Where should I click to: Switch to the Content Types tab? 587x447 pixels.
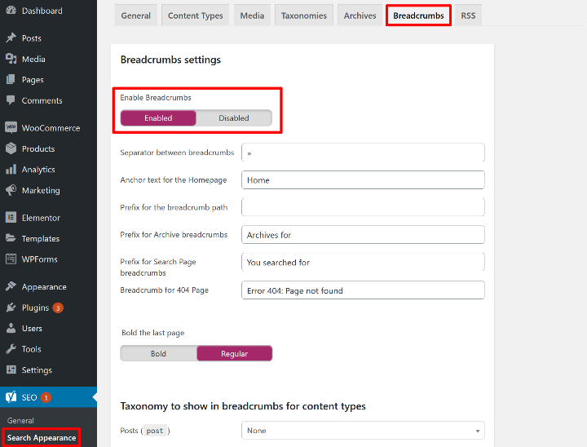click(x=196, y=15)
